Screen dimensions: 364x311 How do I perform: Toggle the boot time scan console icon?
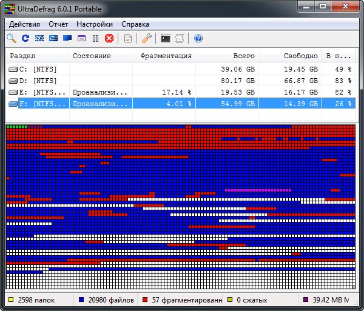pos(165,38)
